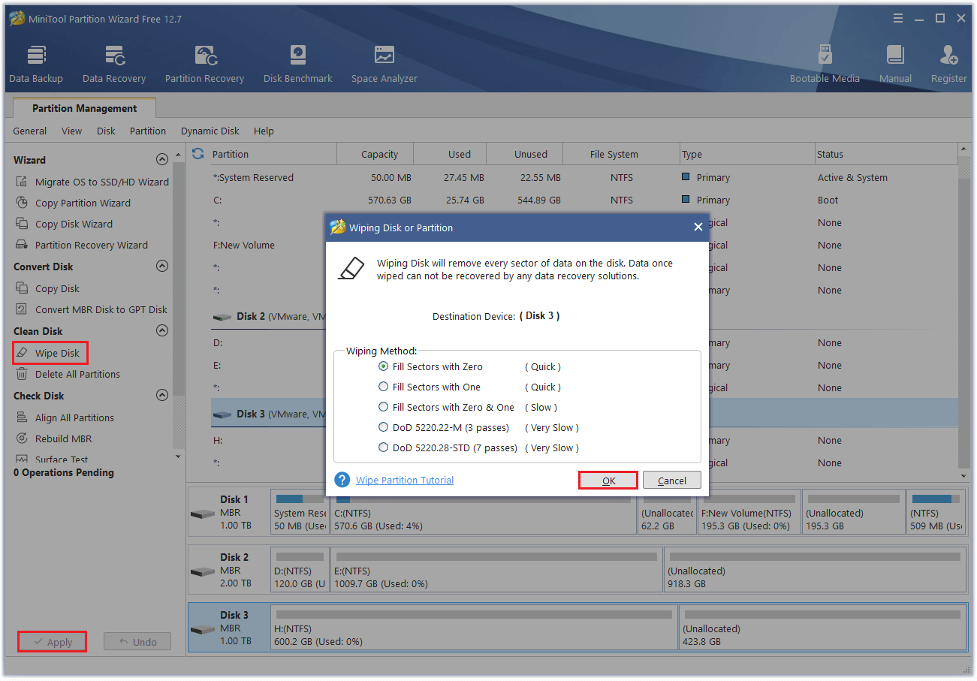977x681 pixels.
Task: Select Rebuild MBR
Action: point(54,438)
